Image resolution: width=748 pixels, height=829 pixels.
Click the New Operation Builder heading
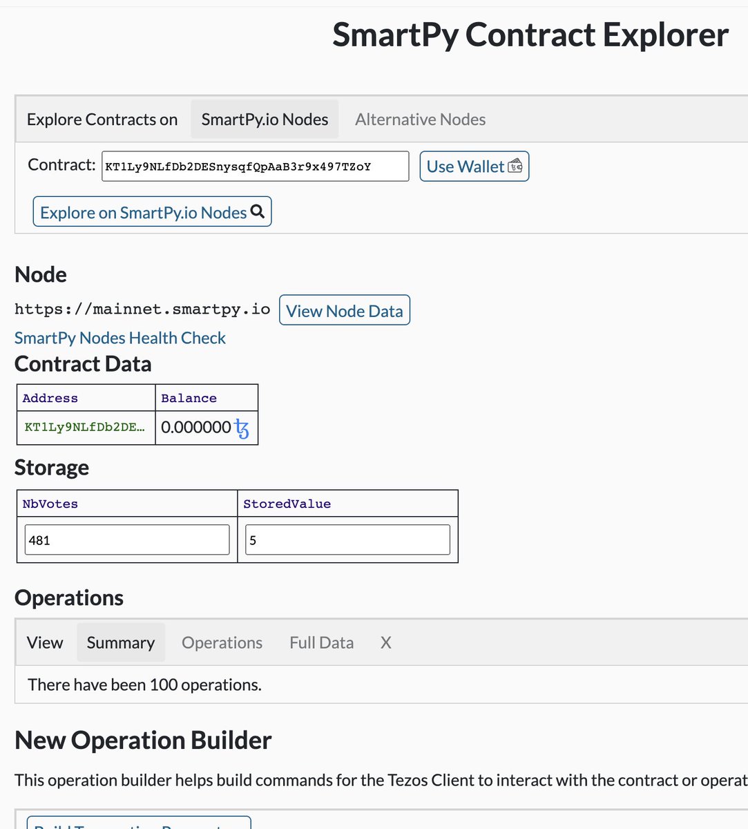tap(143, 740)
